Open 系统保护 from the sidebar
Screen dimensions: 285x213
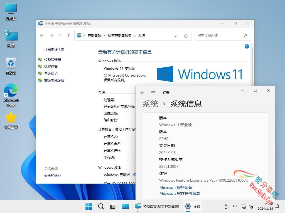point(51,73)
